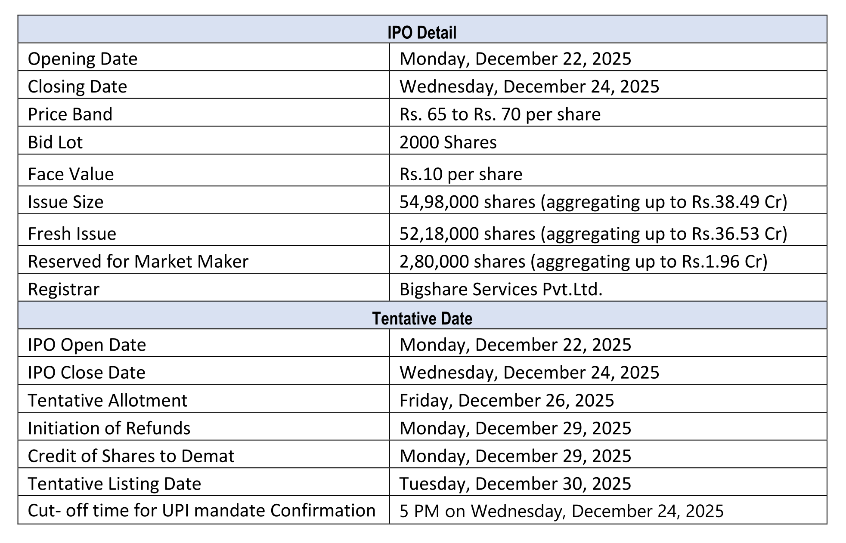Select the Opening Date label cell
Screen dimensions: 846x543
[83, 59]
